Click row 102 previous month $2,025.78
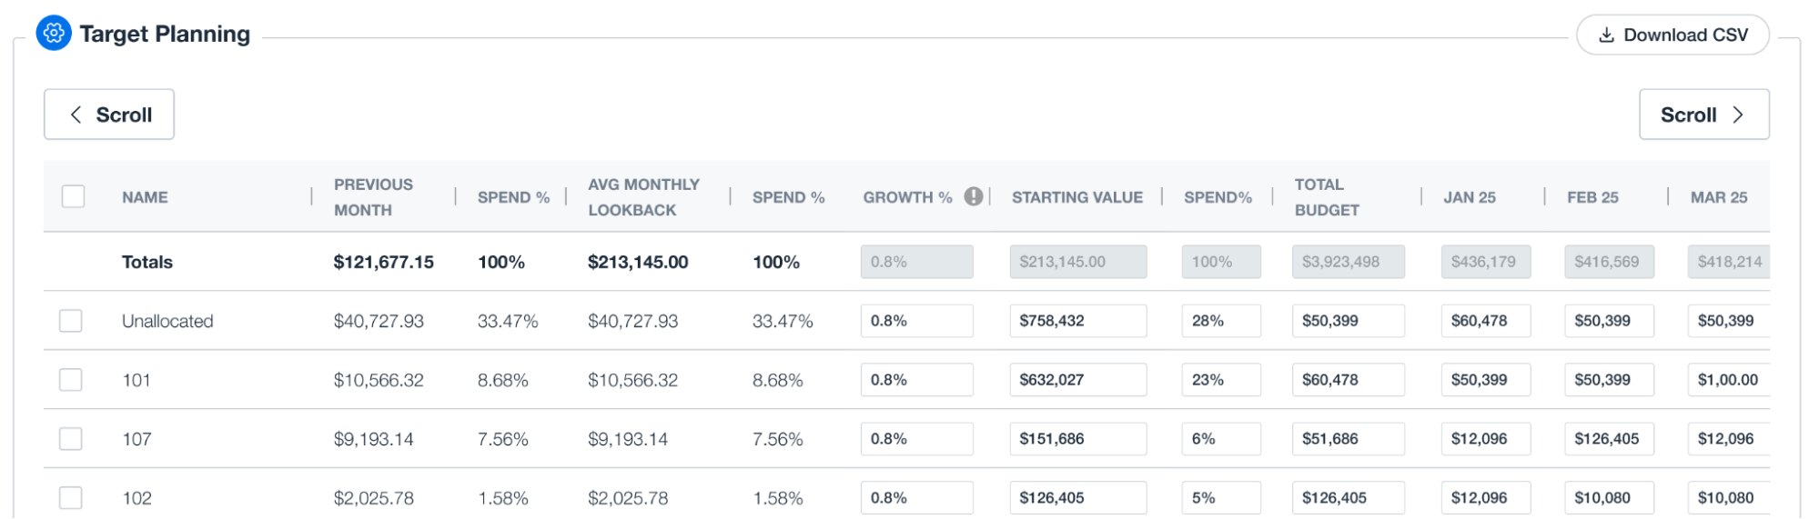 pyautogui.click(x=373, y=498)
